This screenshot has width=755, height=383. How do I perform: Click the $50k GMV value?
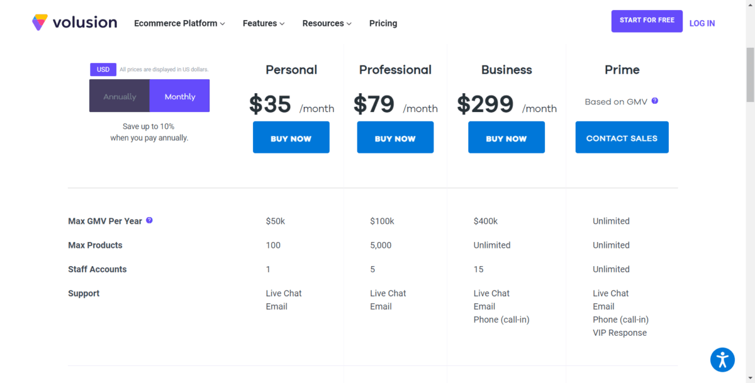pos(276,221)
